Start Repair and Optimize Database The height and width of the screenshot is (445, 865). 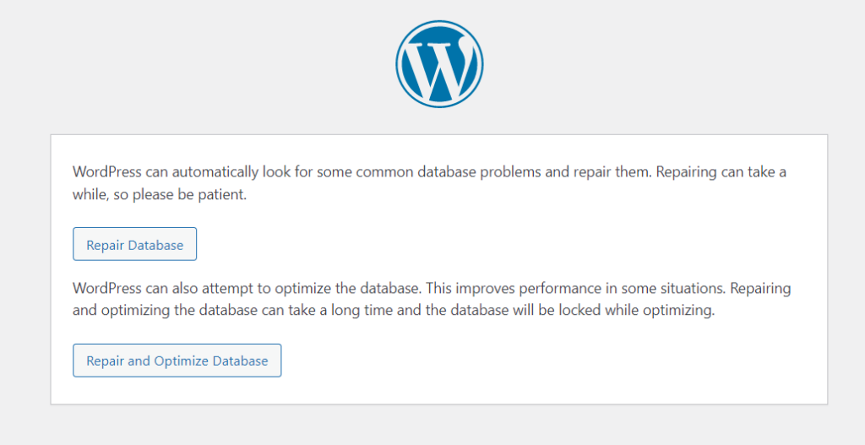click(x=177, y=361)
